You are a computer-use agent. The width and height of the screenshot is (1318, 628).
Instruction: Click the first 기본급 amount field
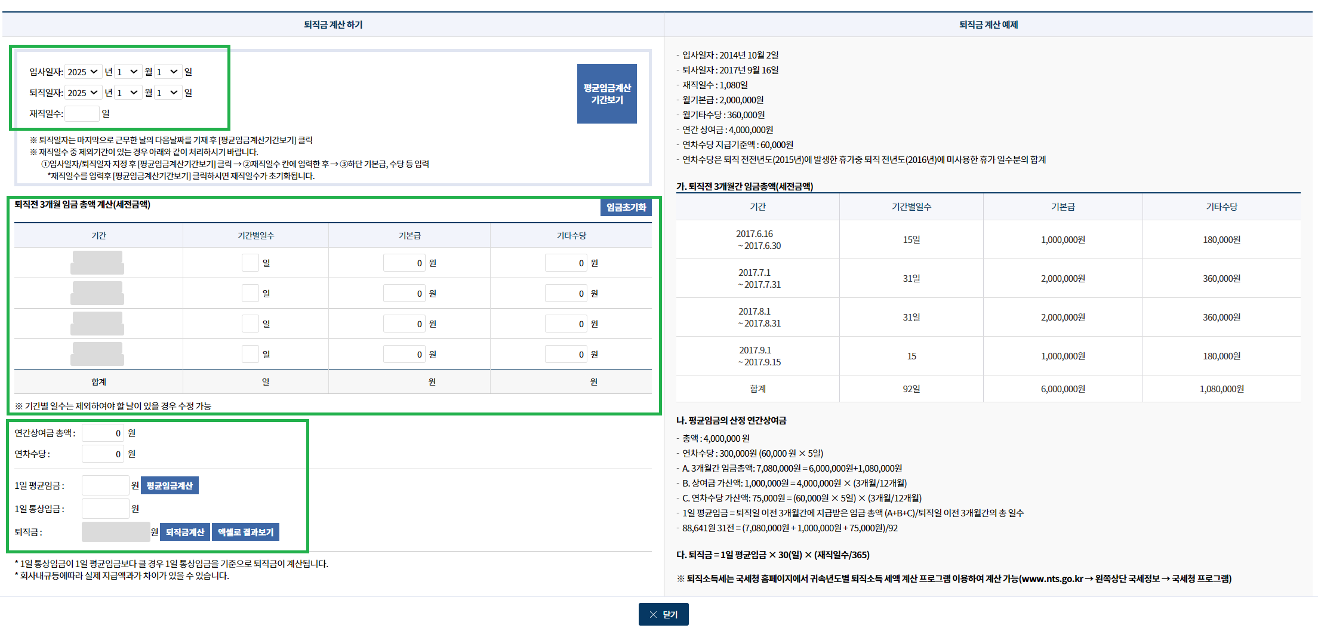click(404, 262)
